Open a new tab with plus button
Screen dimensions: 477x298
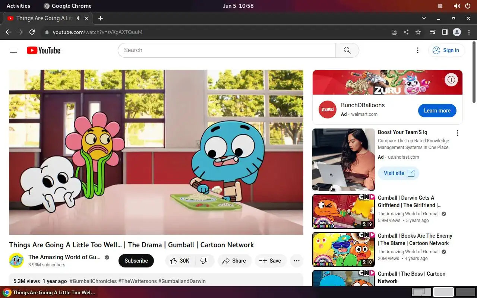pos(100,18)
